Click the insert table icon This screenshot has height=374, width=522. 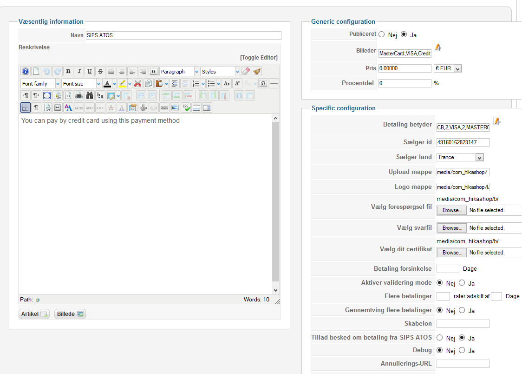[x=111, y=96]
